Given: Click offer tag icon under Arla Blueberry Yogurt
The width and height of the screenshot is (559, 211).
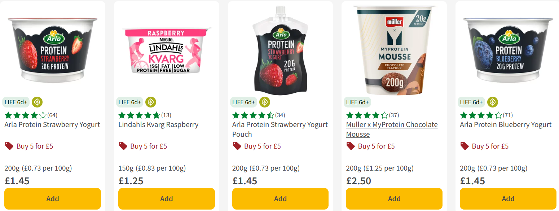Looking at the screenshot, I should click(x=465, y=146).
